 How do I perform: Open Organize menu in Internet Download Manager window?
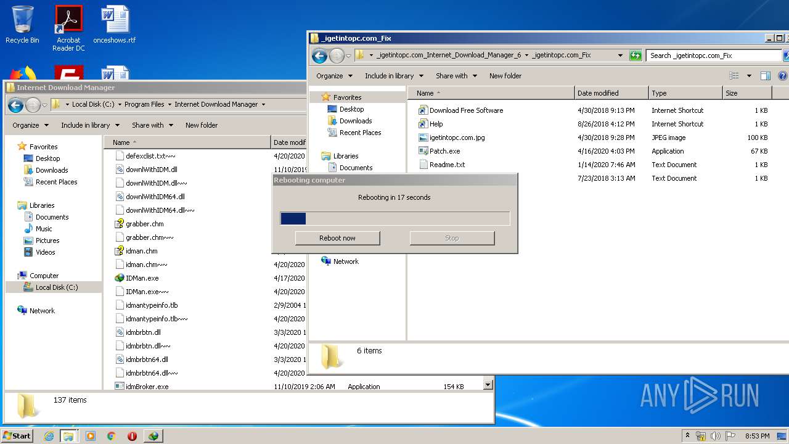(x=30, y=125)
